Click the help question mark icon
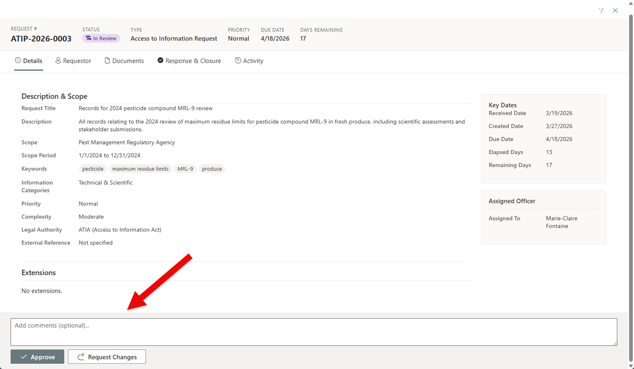 click(601, 11)
